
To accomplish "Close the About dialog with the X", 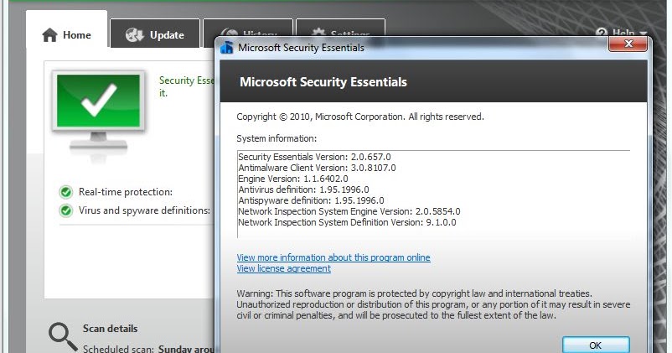I will tap(628, 44).
